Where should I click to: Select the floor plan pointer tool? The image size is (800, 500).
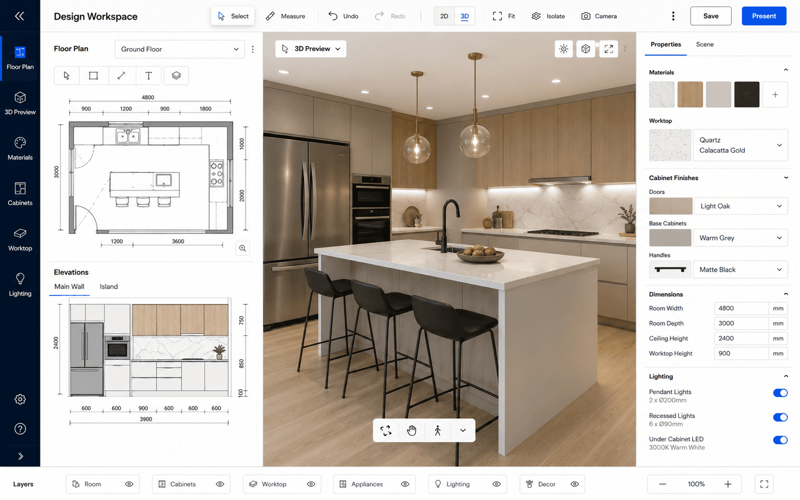(67, 76)
